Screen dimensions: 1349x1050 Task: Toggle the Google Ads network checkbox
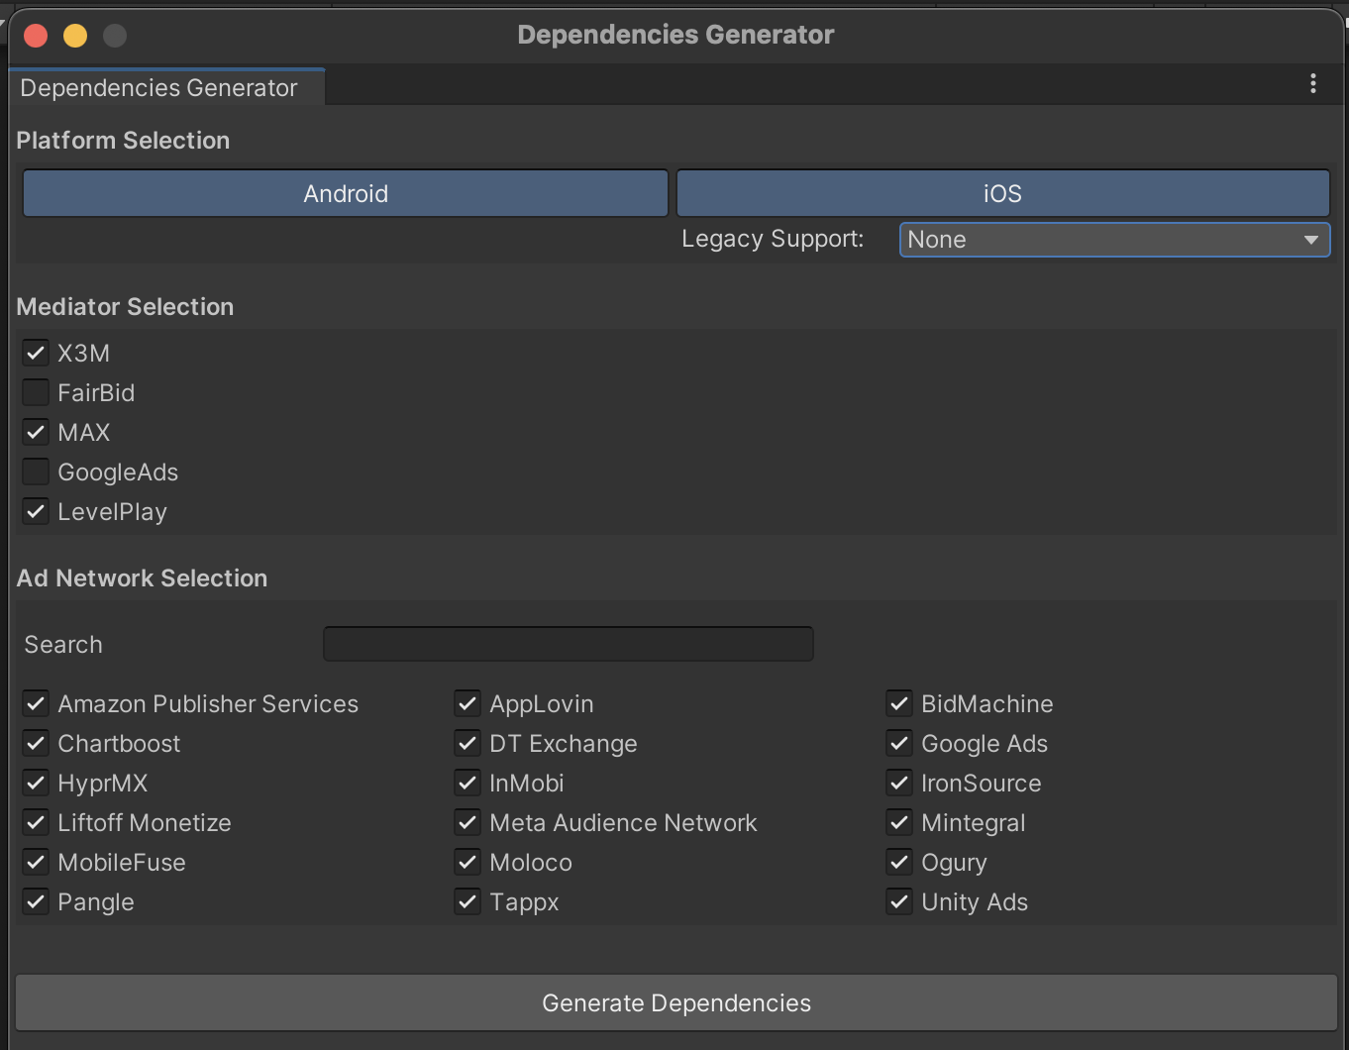[899, 743]
